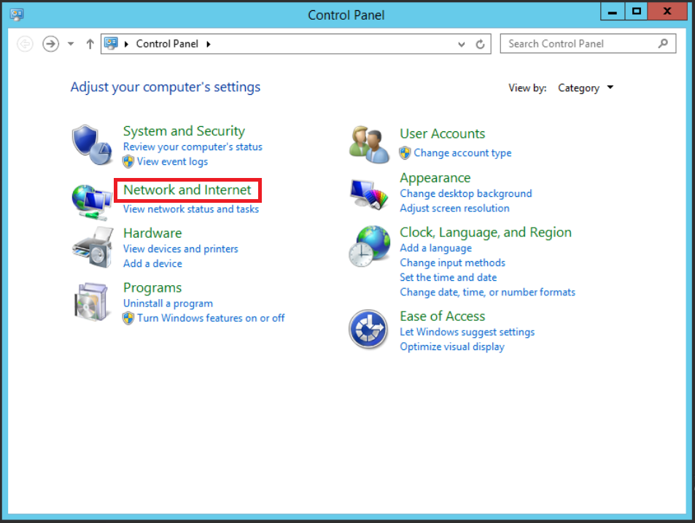695x523 pixels.
Task: Open Uninstall a program link
Action: tap(168, 303)
